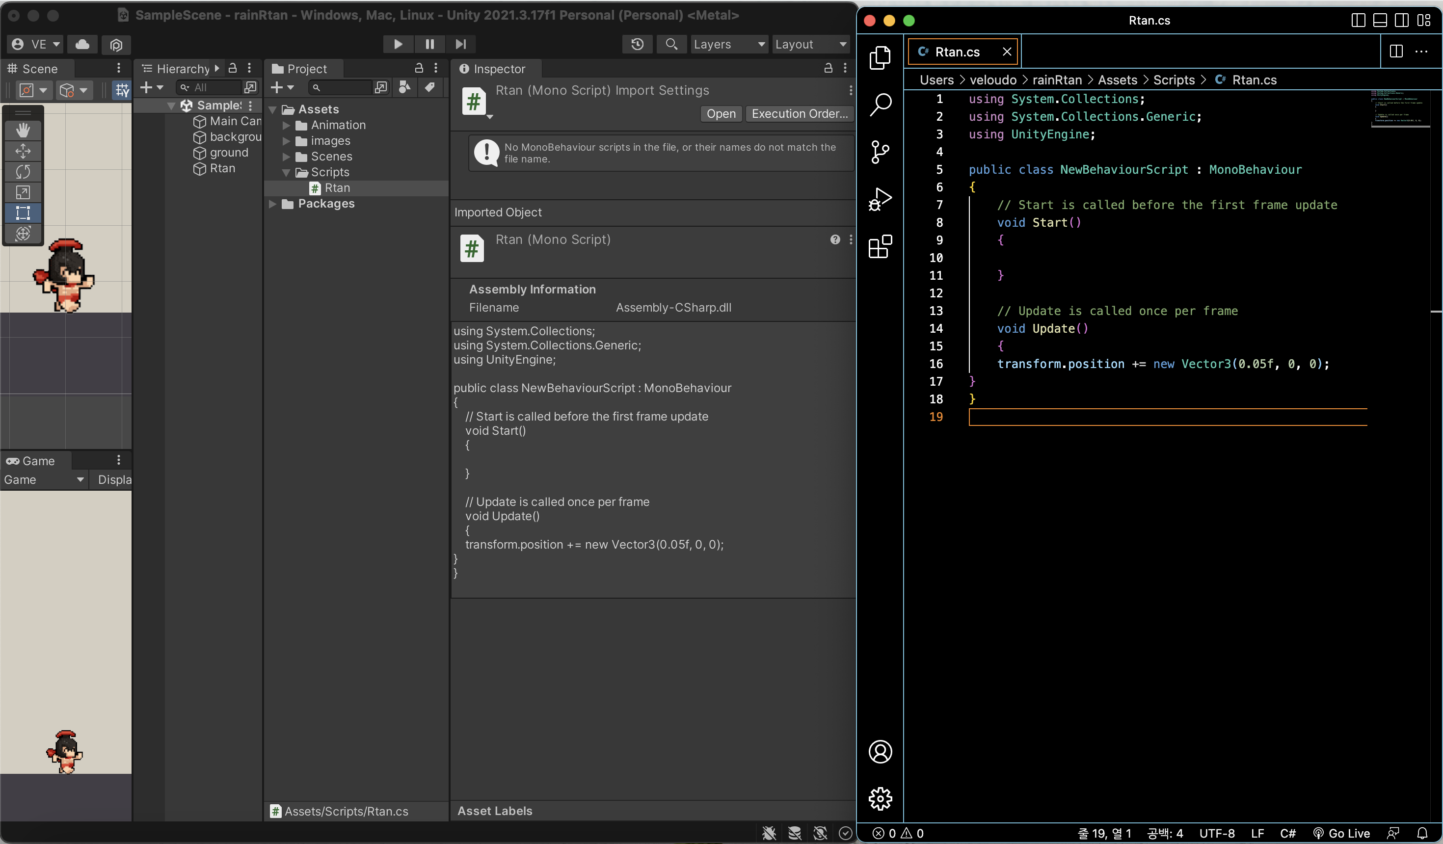Toggle VS Code bottom panel layout
1443x844 pixels.
pos(1380,20)
